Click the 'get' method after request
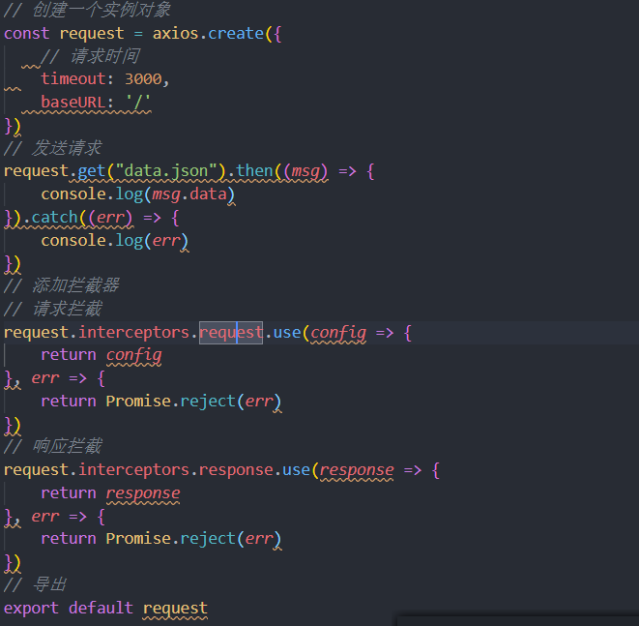Screen dimensions: 639x626 pos(92,171)
